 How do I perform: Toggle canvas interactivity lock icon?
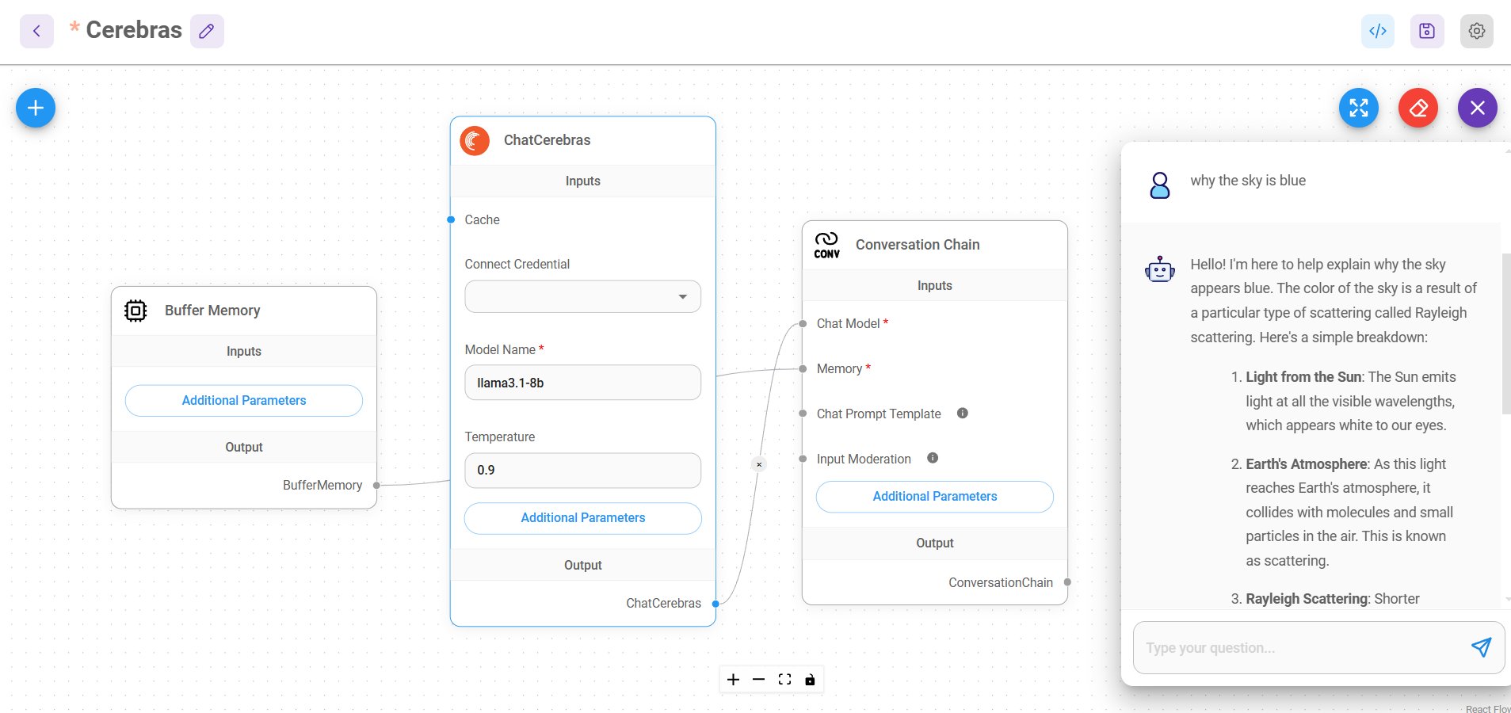click(x=810, y=680)
